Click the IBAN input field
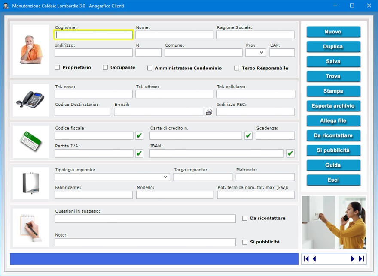The image size is (378, 276). (x=216, y=153)
